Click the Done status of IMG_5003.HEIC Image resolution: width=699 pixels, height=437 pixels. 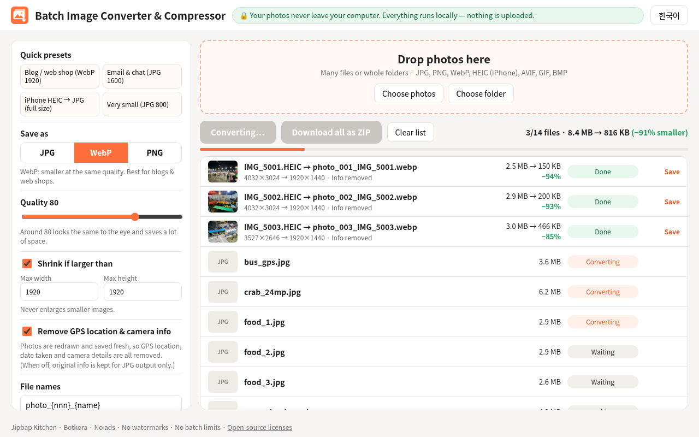(603, 232)
